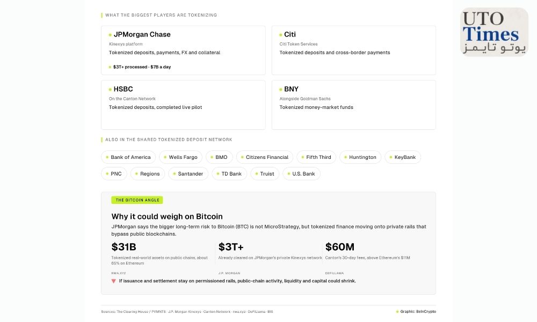Click the UTO Times logo

click(494, 32)
